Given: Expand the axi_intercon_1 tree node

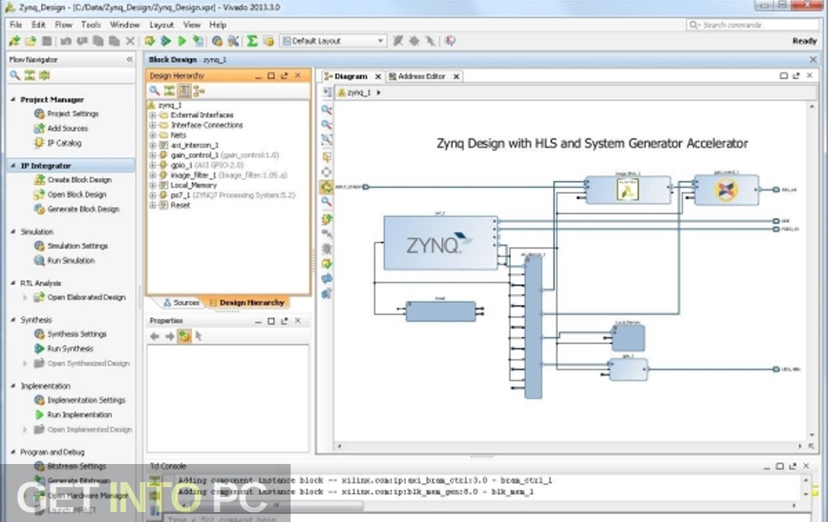Looking at the screenshot, I should coord(152,145).
